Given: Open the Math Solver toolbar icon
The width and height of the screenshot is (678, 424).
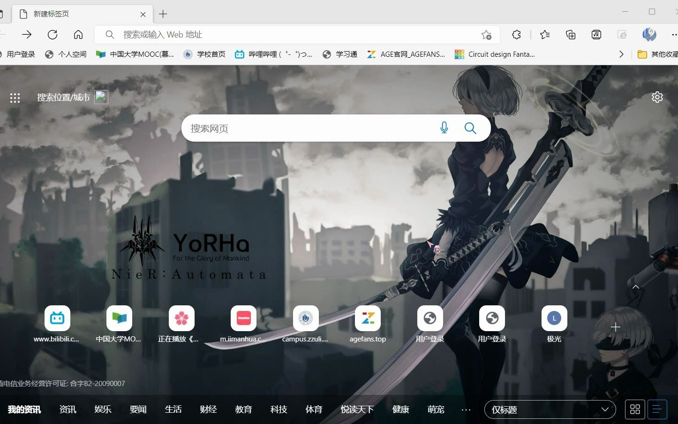Looking at the screenshot, I should pyautogui.click(x=596, y=34).
